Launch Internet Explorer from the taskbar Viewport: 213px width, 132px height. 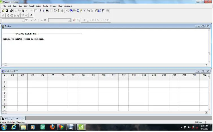[x=14, y=128]
